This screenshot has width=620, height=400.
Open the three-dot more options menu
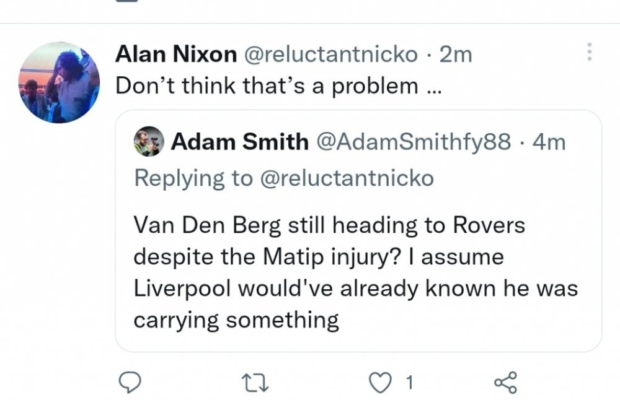pyautogui.click(x=589, y=52)
